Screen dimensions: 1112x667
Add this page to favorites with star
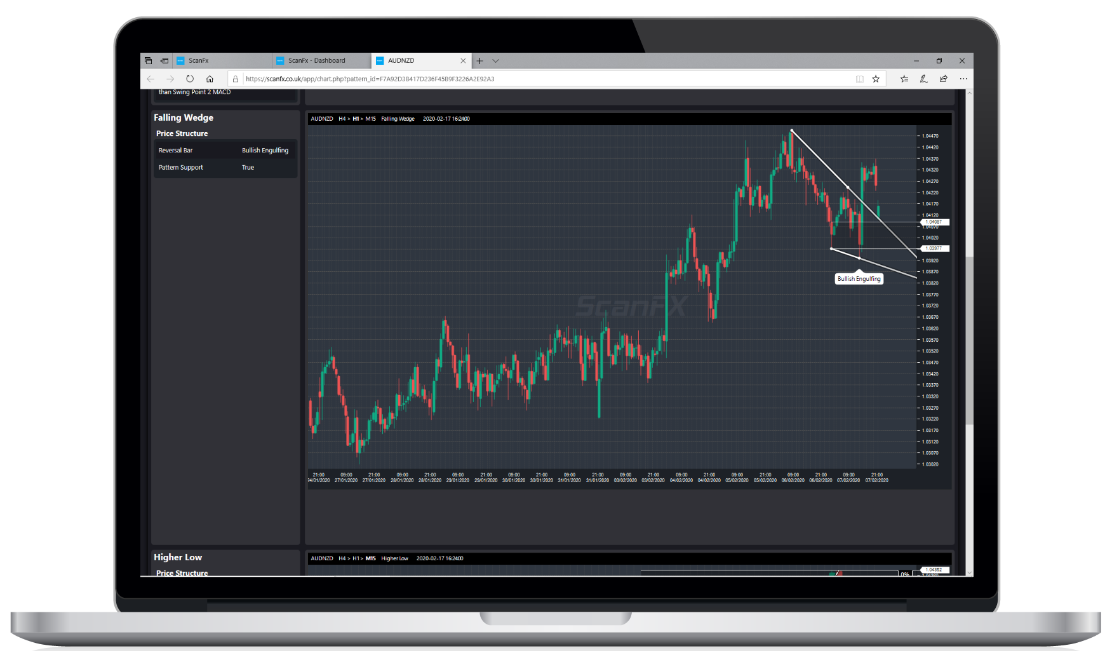point(876,79)
